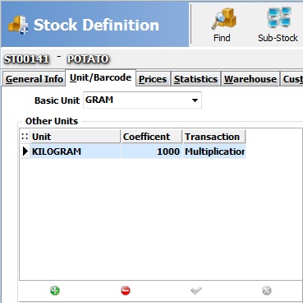303x303 pixels.
Task: Expand the Basic Unit dropdown arrow
Action: tap(195, 100)
